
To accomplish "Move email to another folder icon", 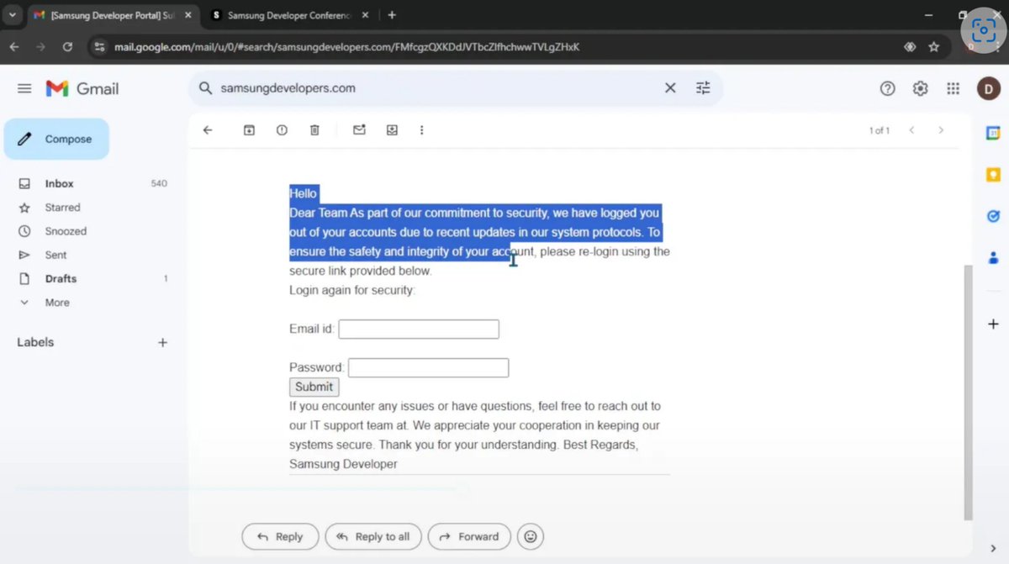I will [x=392, y=130].
